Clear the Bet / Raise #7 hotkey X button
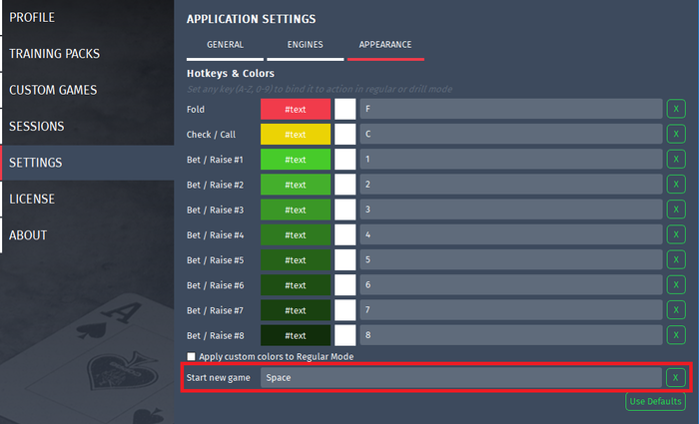Viewport: 699px width, 424px height. [676, 310]
